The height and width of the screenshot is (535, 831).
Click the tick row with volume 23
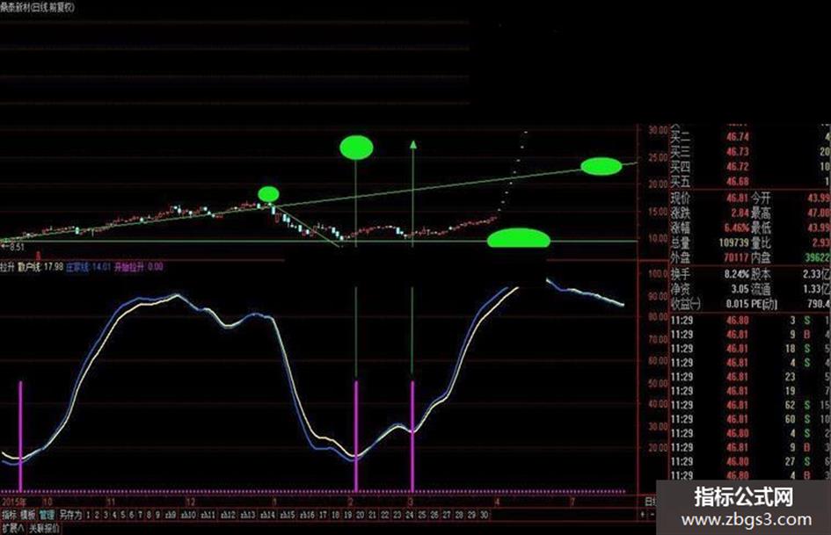(x=749, y=377)
